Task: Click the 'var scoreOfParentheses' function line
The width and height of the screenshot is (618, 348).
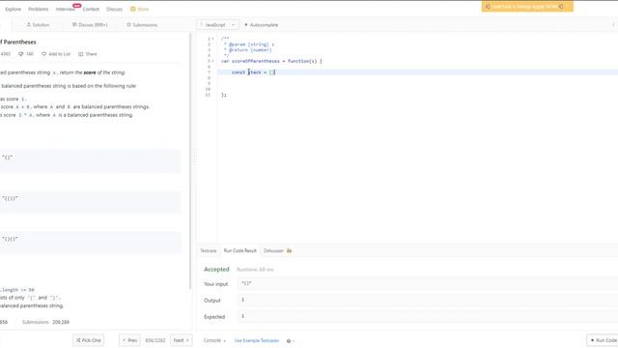Action: [x=271, y=61]
